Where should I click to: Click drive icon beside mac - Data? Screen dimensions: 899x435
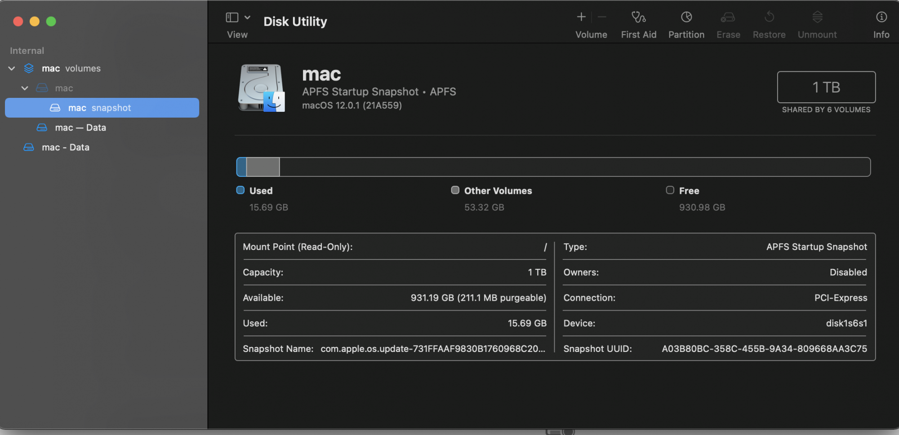(29, 147)
